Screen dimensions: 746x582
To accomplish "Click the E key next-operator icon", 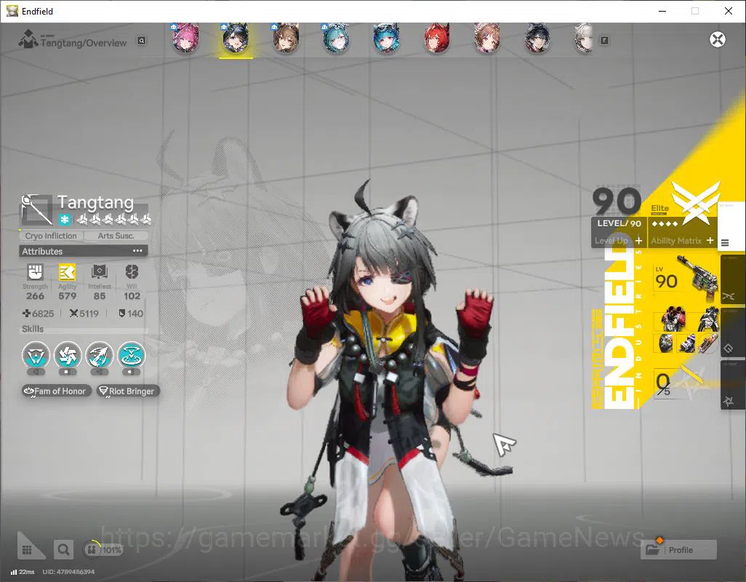I will pyautogui.click(x=604, y=41).
